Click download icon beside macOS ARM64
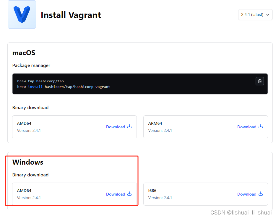Image resolution: width=276 pixels, height=218 pixels. (260, 127)
